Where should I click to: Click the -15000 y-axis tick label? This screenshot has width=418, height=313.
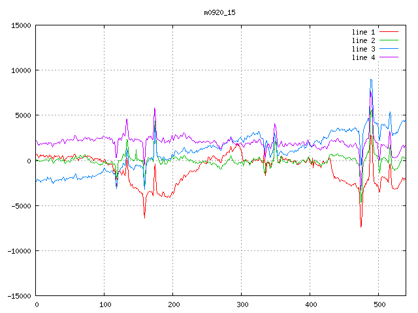pyautogui.click(x=18, y=296)
